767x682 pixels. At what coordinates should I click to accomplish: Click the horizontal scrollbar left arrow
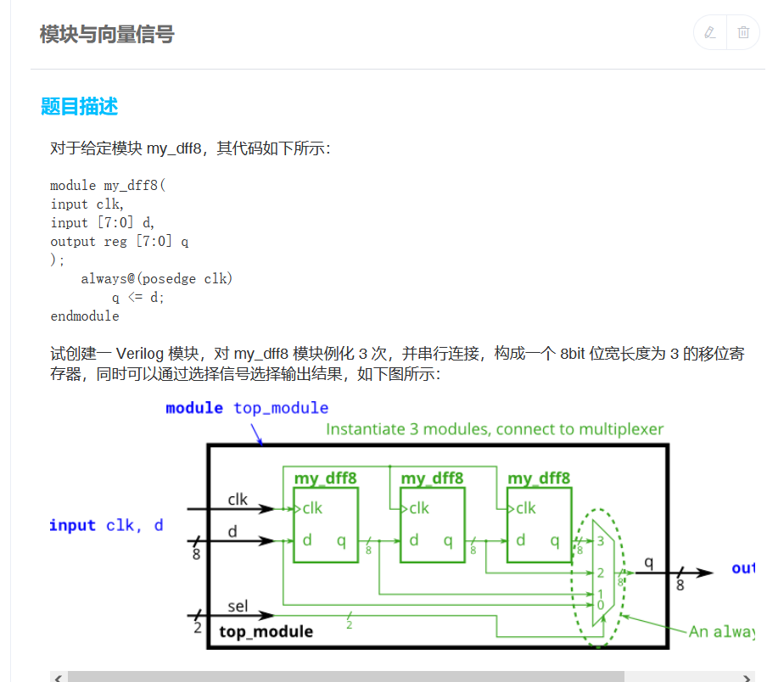click(x=58, y=677)
